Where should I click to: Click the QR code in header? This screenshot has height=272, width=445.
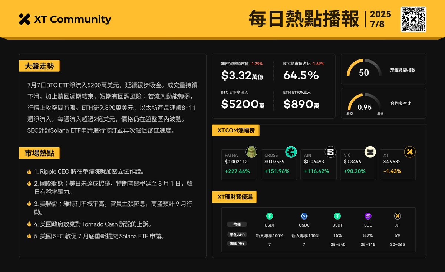point(413,19)
